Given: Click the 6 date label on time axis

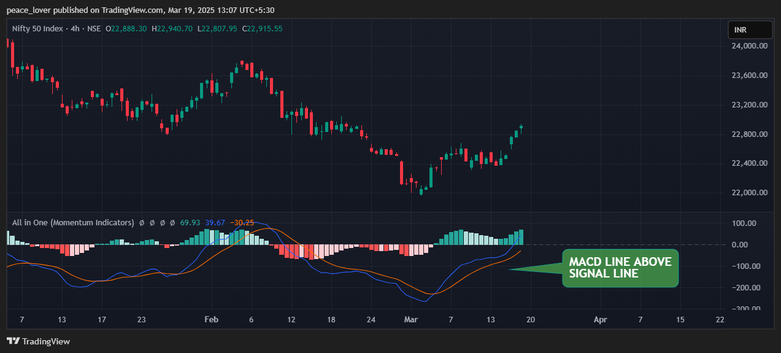Looking at the screenshot, I should 252,320.
